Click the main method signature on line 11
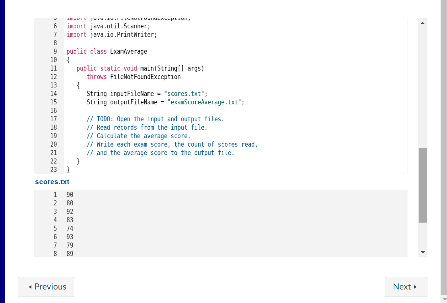Viewport: 447px width, 303px height. (x=140, y=68)
